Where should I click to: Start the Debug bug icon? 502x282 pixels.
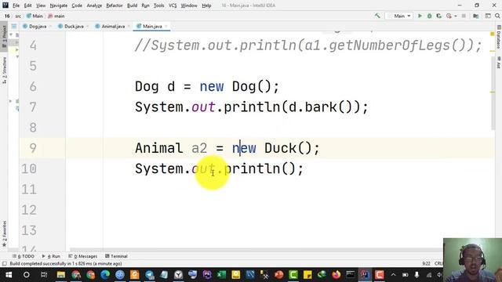tap(429, 16)
